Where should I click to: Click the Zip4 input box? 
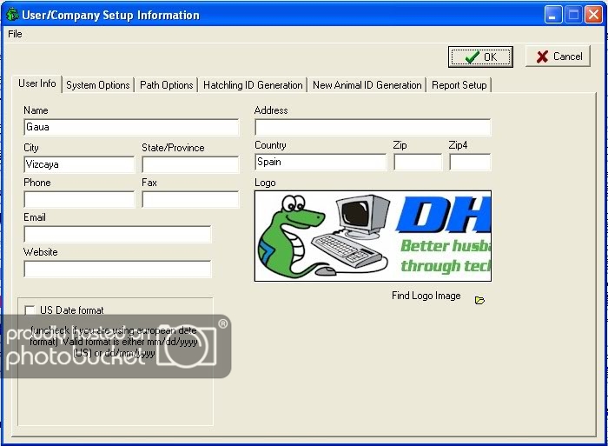point(469,162)
